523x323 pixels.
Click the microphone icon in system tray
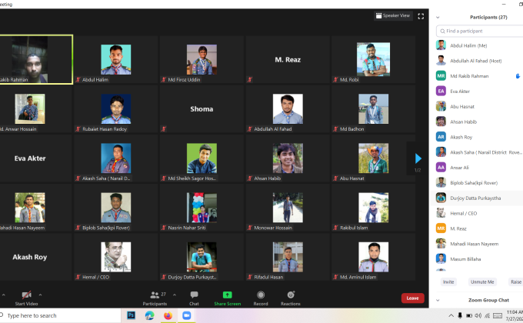coord(460,315)
